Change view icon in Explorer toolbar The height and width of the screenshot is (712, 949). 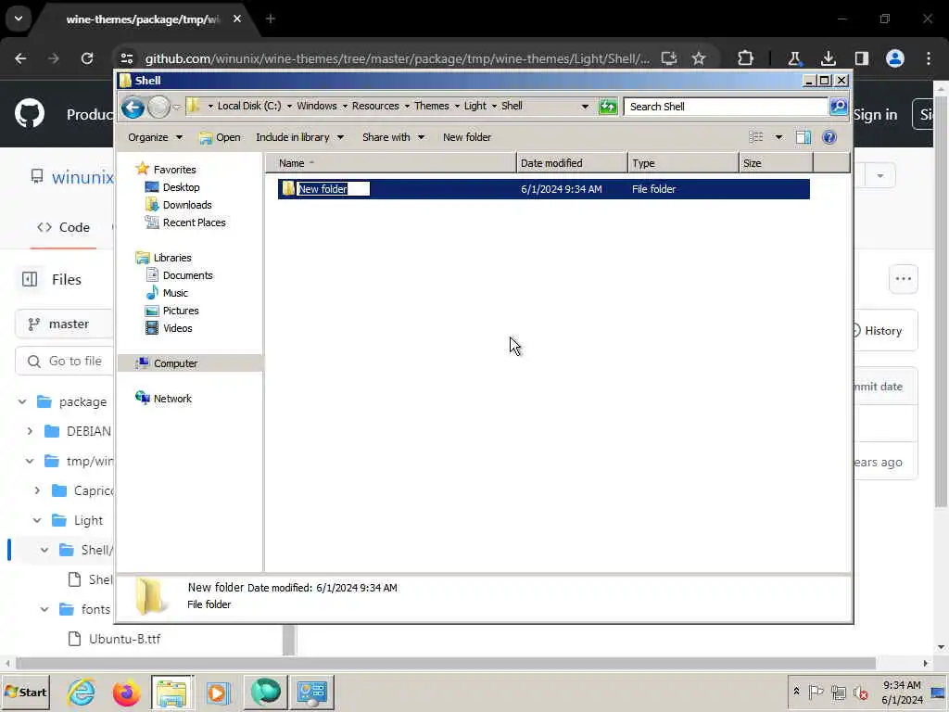[x=756, y=137]
